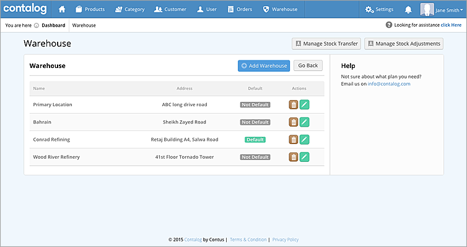Screen dimensions: 467x247
Task: Click the Contalog logo
Action: [25, 9]
